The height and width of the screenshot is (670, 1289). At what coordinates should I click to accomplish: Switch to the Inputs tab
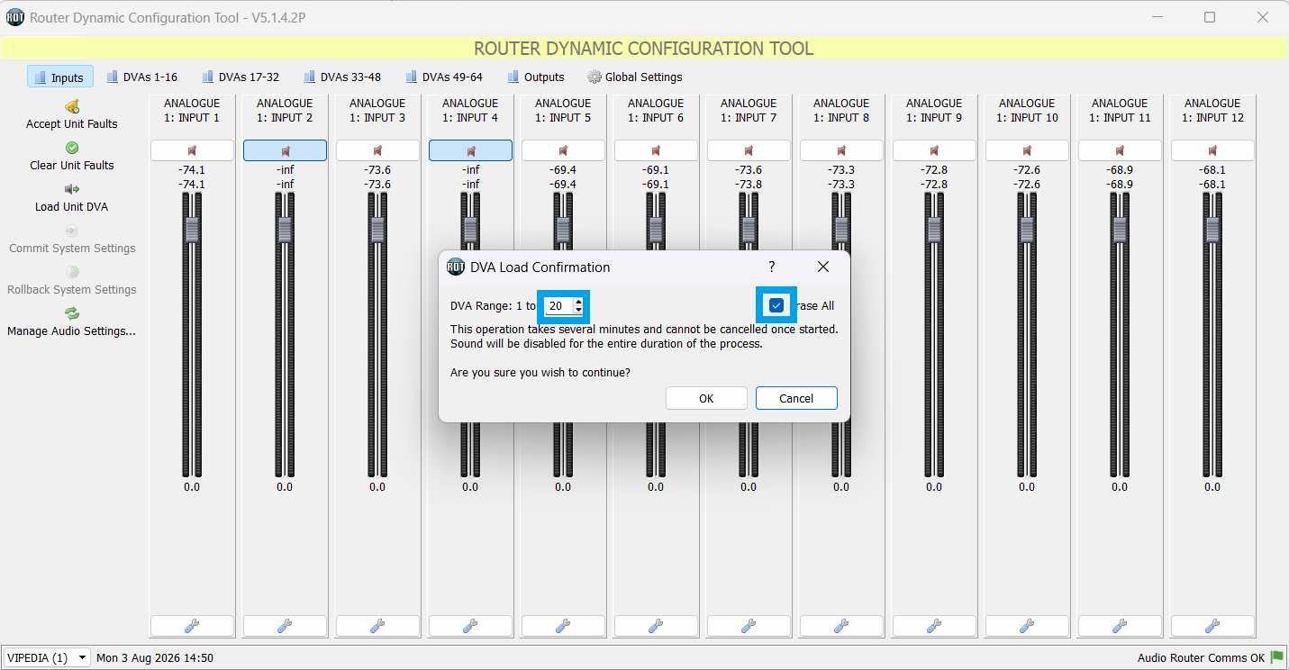click(x=60, y=77)
